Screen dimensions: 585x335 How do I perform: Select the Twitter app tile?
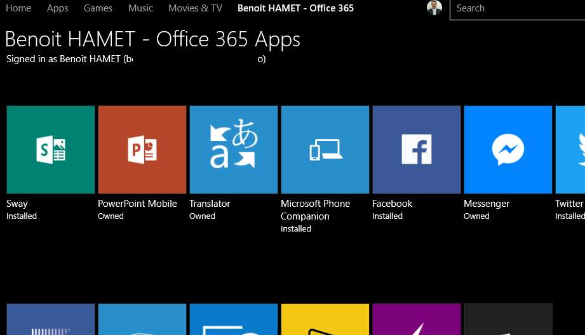570,150
